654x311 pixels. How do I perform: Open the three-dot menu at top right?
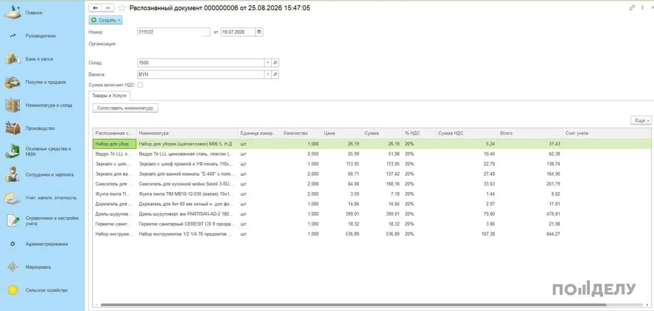tap(642, 8)
